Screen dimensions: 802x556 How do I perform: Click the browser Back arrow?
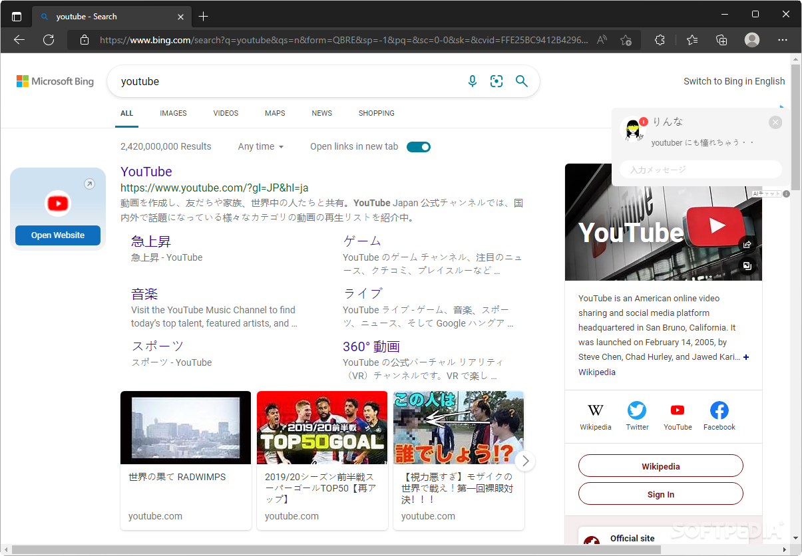pos(19,40)
